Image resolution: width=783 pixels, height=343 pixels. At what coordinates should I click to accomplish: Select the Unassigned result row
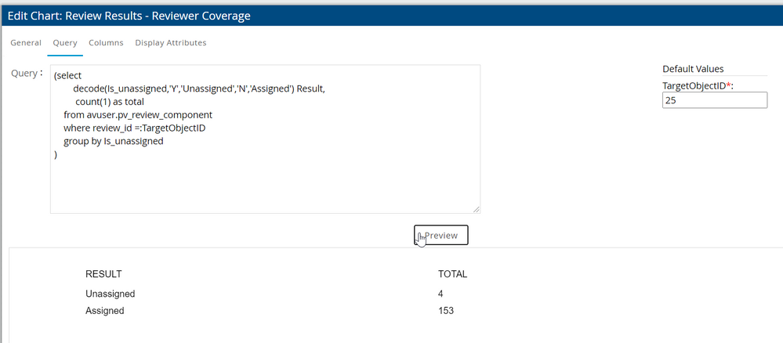111,294
